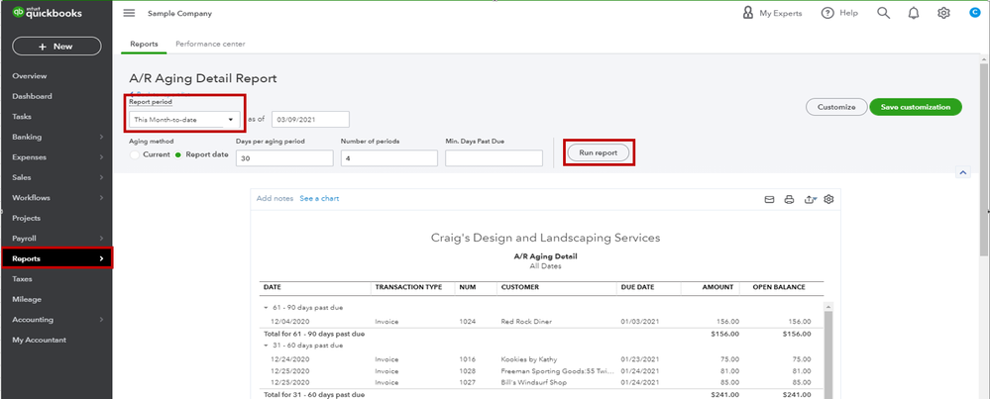
Task: Open the notifications bell
Action: click(914, 13)
